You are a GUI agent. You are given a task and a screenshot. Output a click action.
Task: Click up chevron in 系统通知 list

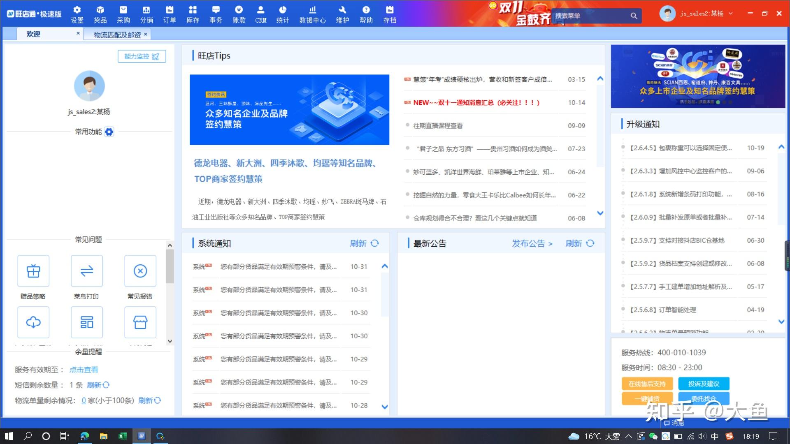point(385,266)
